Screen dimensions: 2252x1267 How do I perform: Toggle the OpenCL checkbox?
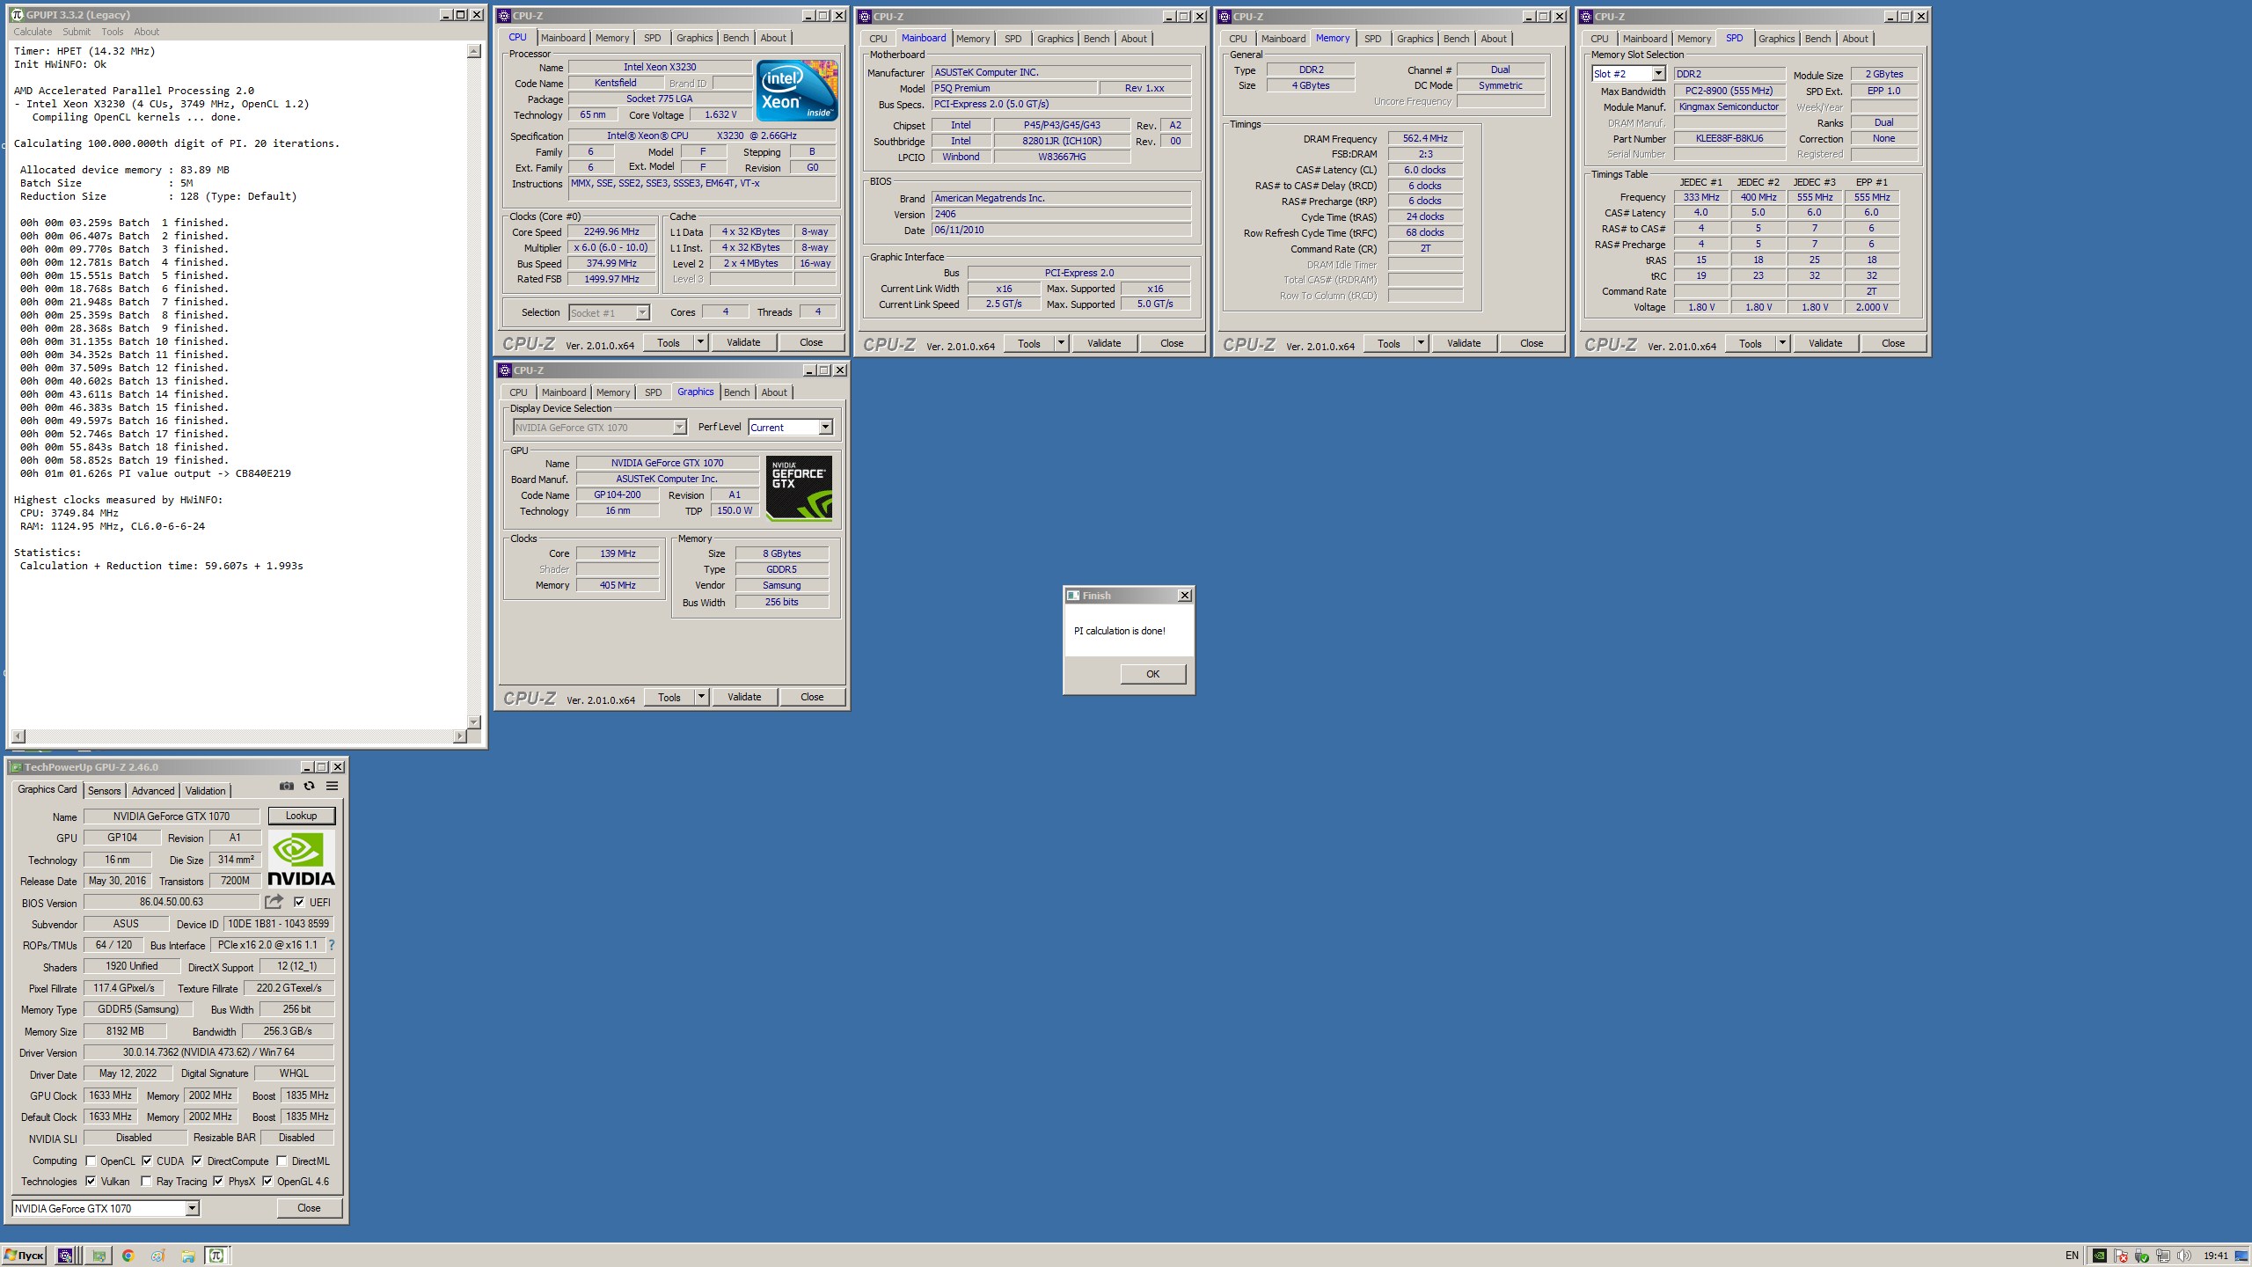(91, 1161)
